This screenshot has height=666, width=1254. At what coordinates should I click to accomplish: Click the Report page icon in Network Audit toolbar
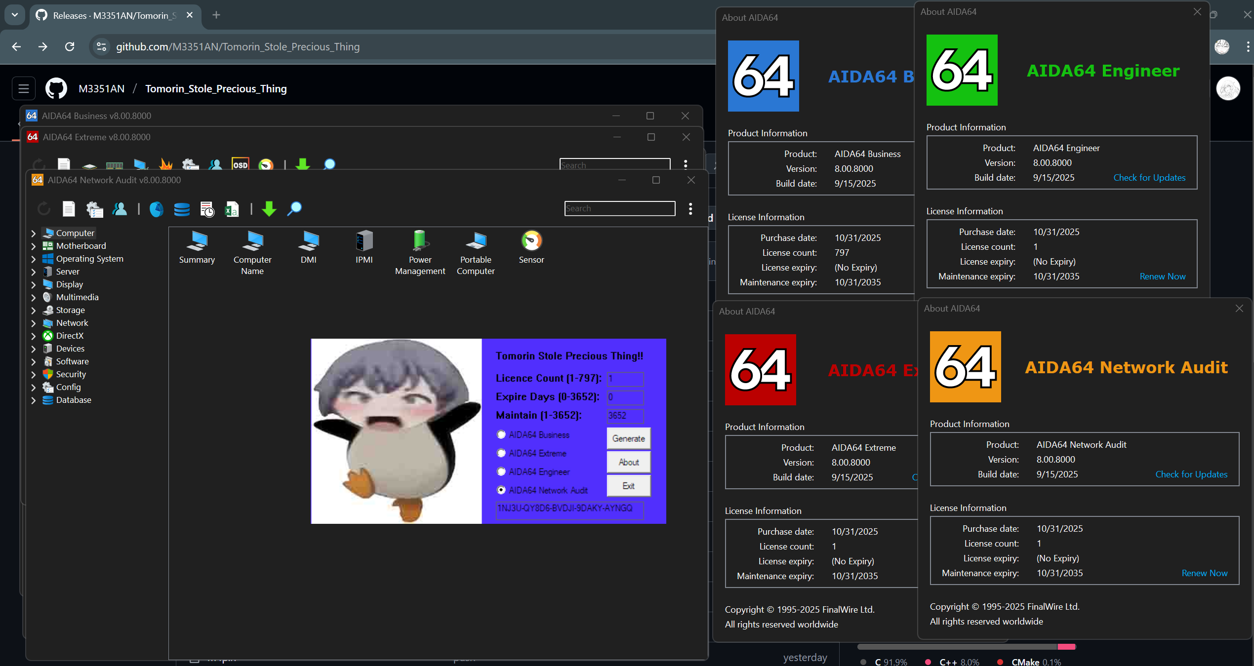[69, 209]
